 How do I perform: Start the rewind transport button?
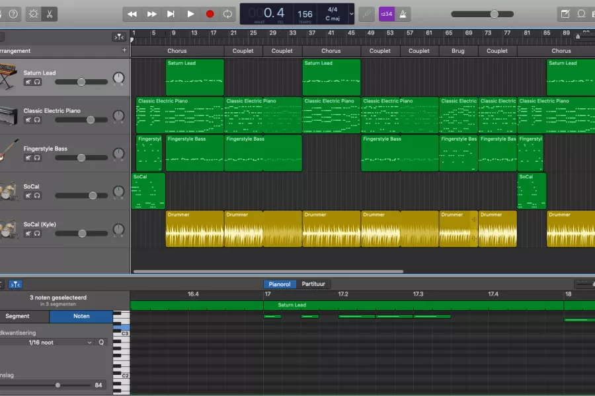tap(132, 14)
